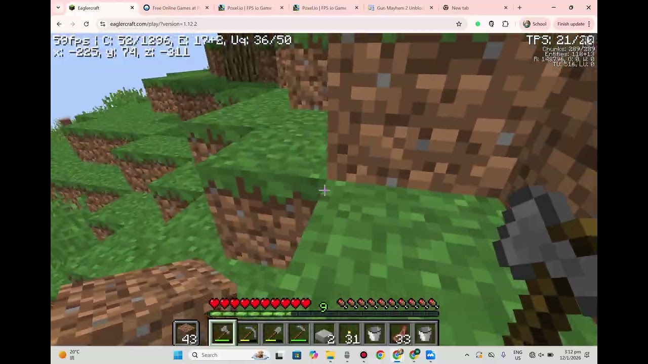Open File Explorer from the taskbar
This screenshot has width=648, height=364.
pyautogui.click(x=330, y=355)
